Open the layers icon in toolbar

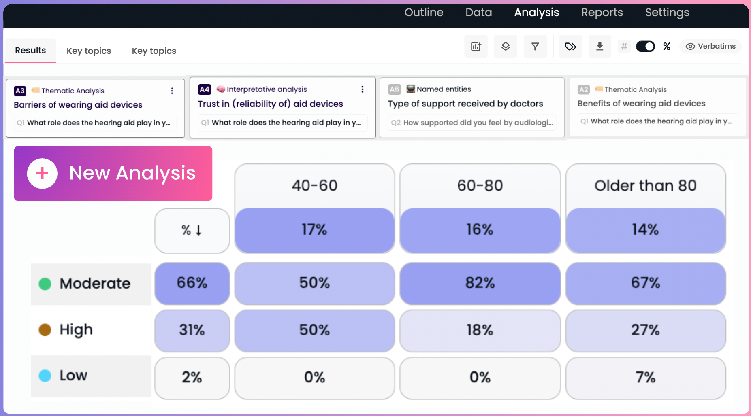click(506, 47)
